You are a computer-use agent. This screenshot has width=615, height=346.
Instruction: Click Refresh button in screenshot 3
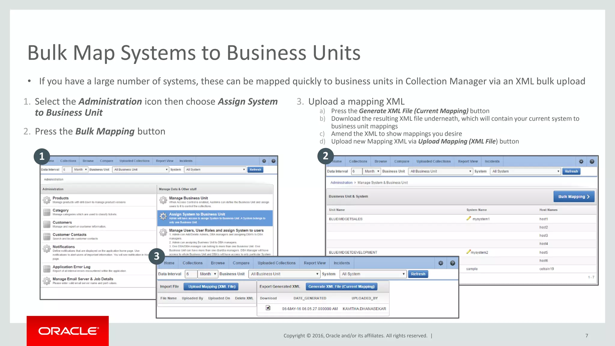pos(418,274)
